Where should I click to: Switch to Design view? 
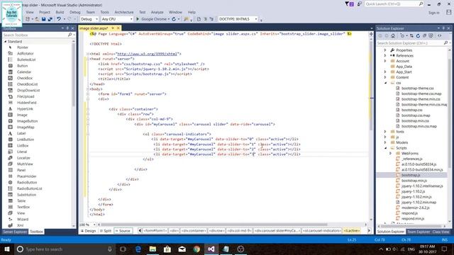[88, 231]
